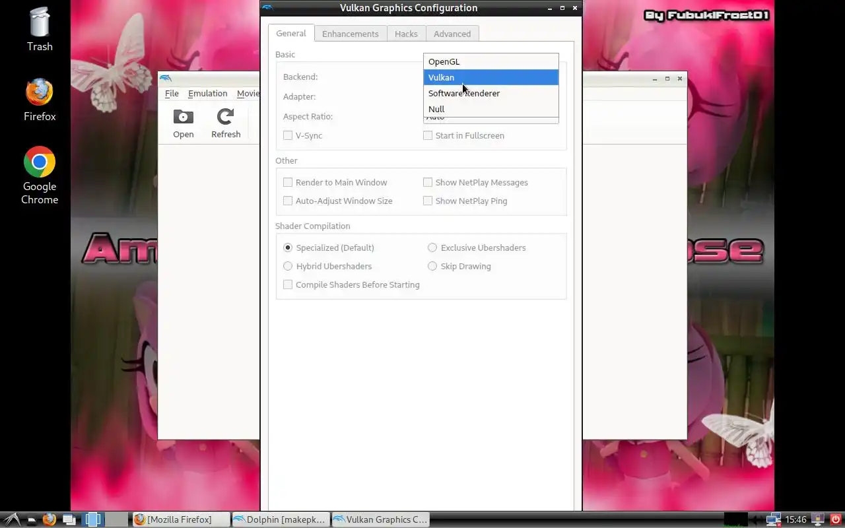Minimize the Vulkan Graphics Configuration window

pyautogui.click(x=550, y=8)
